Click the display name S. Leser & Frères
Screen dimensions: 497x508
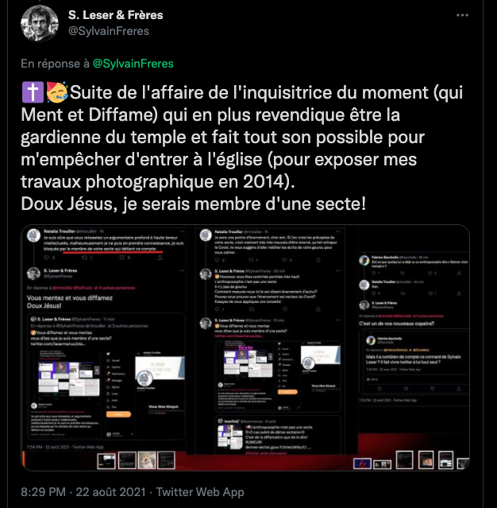point(115,15)
